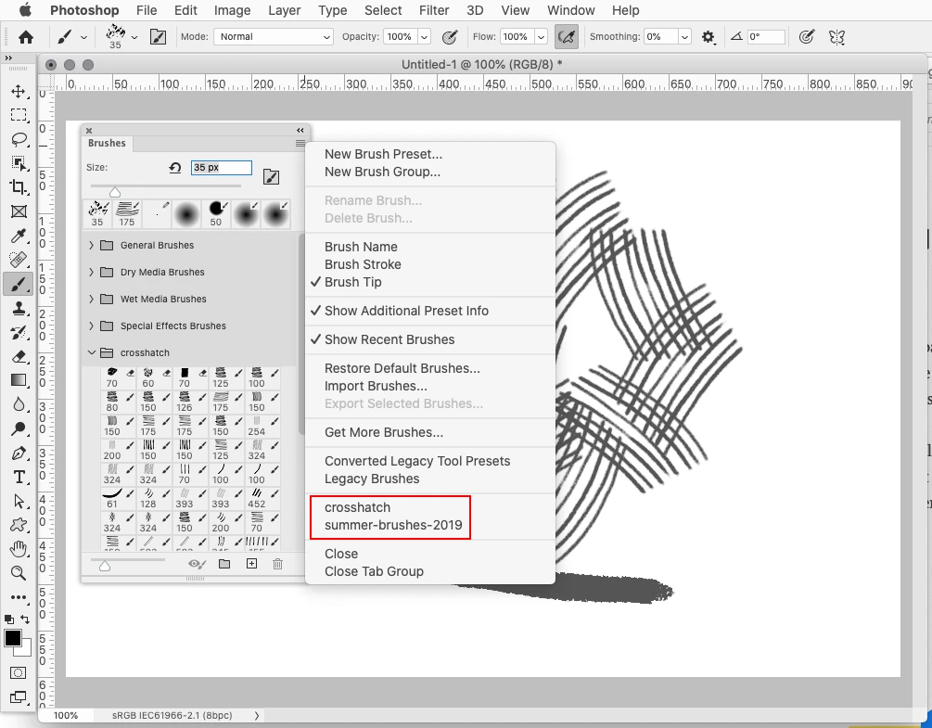Select the Spot Healing Brush tool
This screenshot has width=932, height=728.
pyautogui.click(x=19, y=260)
